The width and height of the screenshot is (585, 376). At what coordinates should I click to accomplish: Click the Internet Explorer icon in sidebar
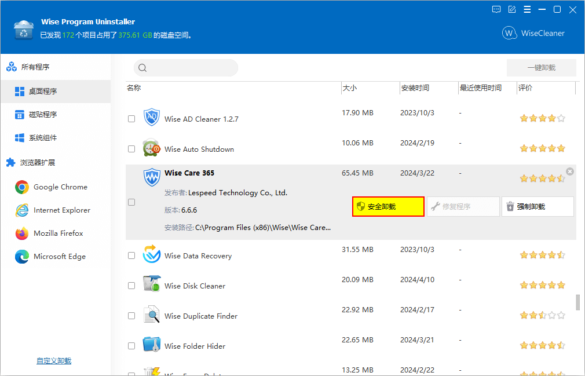(x=21, y=210)
